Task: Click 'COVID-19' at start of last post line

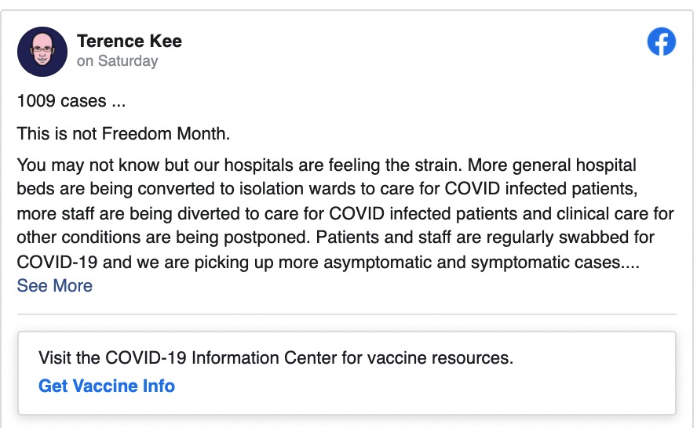Action: tap(57, 262)
